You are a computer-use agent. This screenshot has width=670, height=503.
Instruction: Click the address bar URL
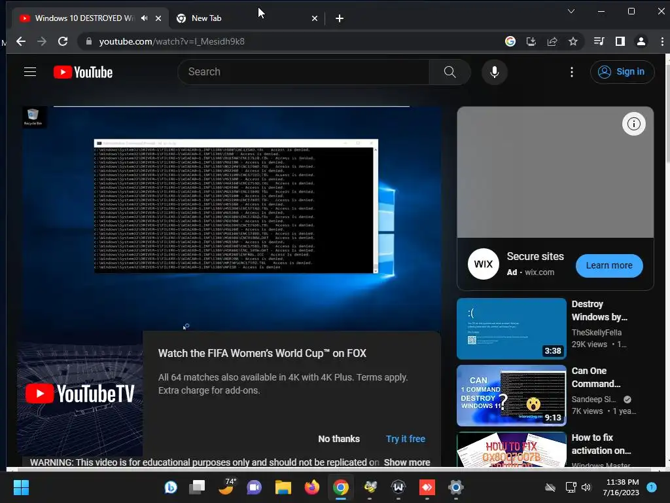(172, 41)
